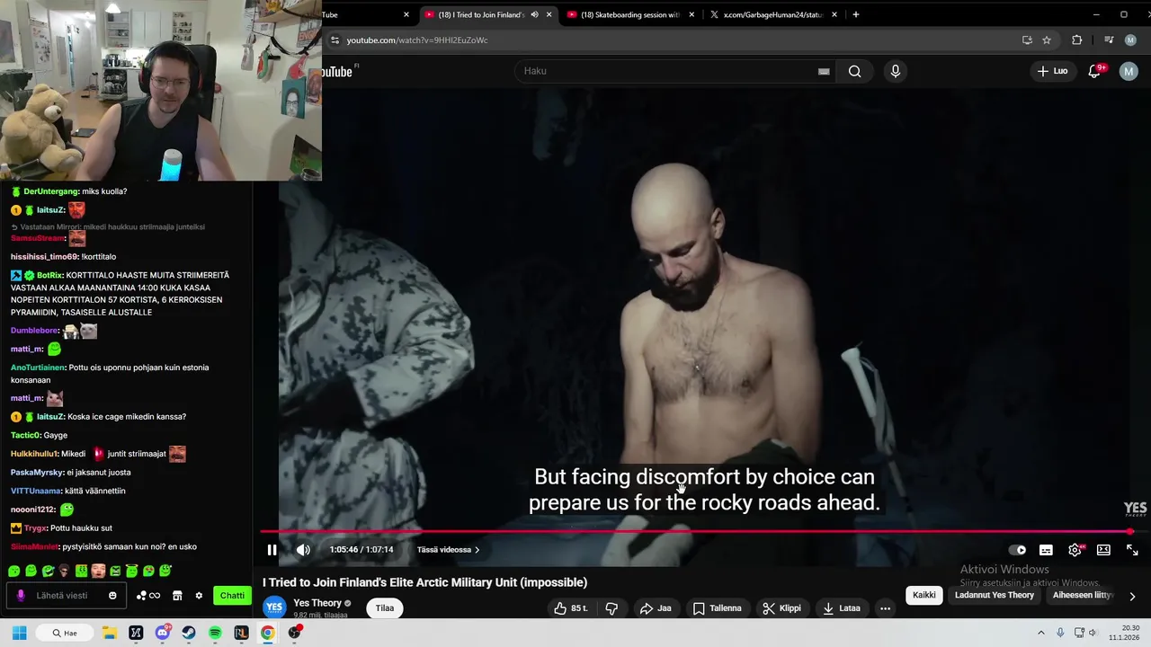The width and height of the screenshot is (1151, 647).
Task: Create a clip with Klippi
Action: 781,608
